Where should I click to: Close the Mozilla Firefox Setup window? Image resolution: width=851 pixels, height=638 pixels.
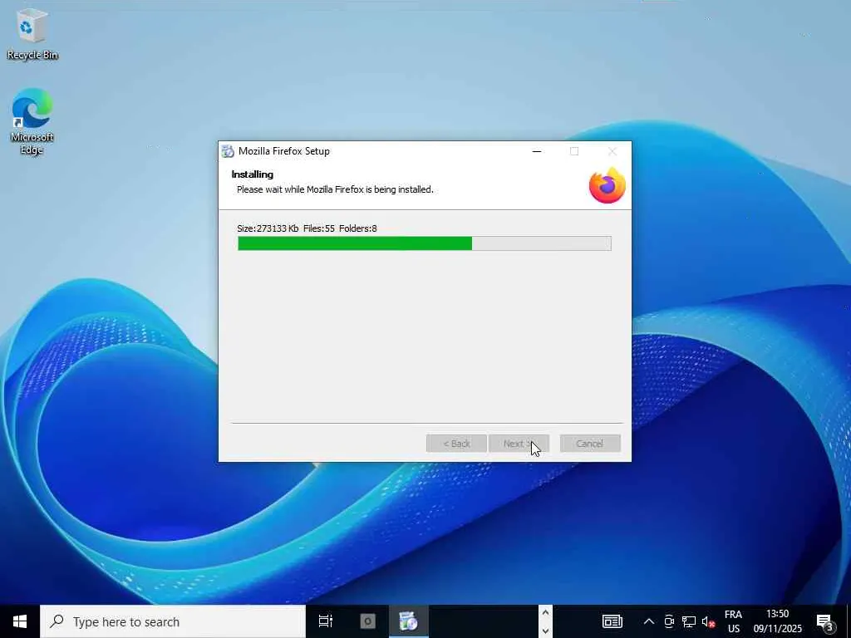coord(612,151)
